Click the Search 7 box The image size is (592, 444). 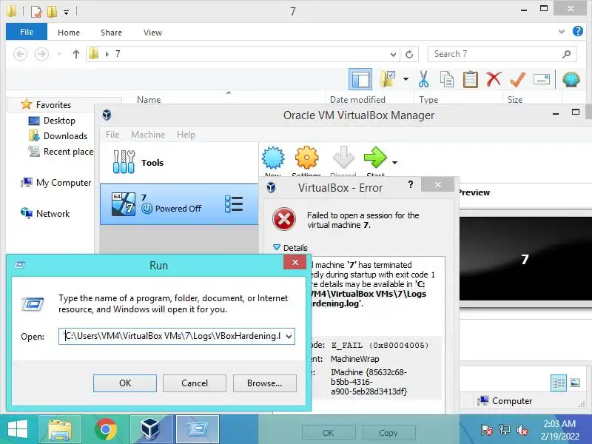[x=502, y=54]
